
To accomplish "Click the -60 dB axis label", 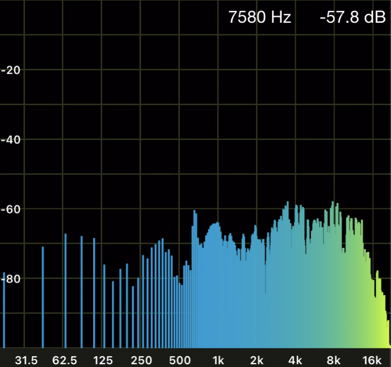I will coord(10,210).
